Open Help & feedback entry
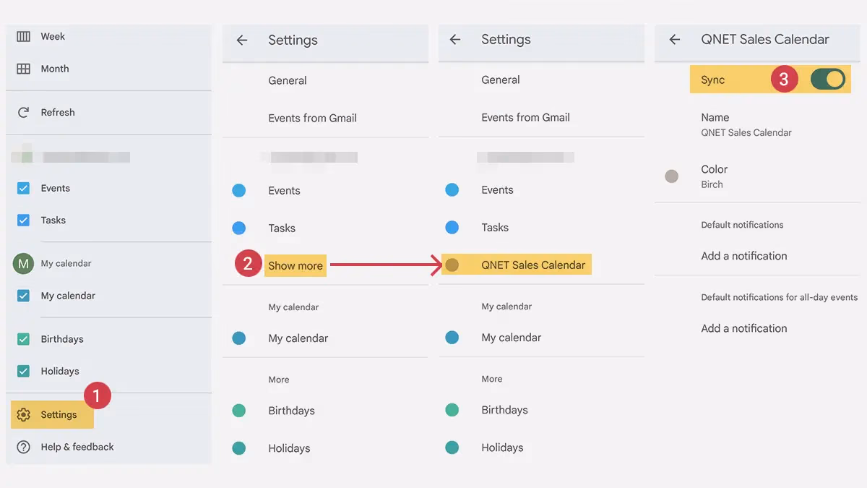 [x=77, y=447]
